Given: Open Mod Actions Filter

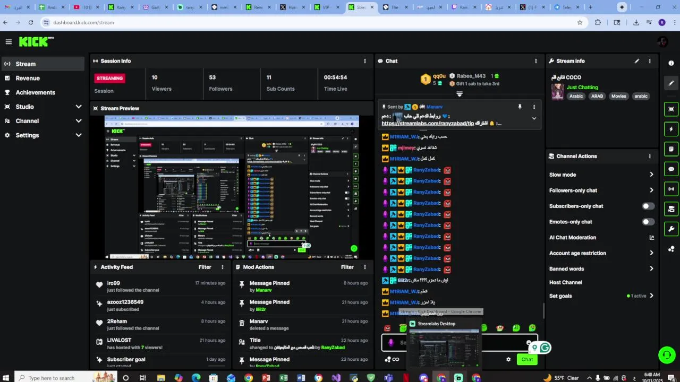Looking at the screenshot, I should (x=347, y=267).
